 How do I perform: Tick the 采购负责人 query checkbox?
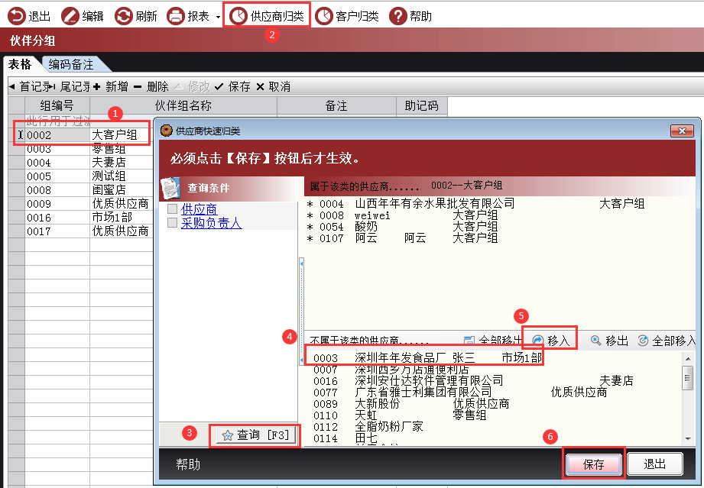click(x=173, y=222)
